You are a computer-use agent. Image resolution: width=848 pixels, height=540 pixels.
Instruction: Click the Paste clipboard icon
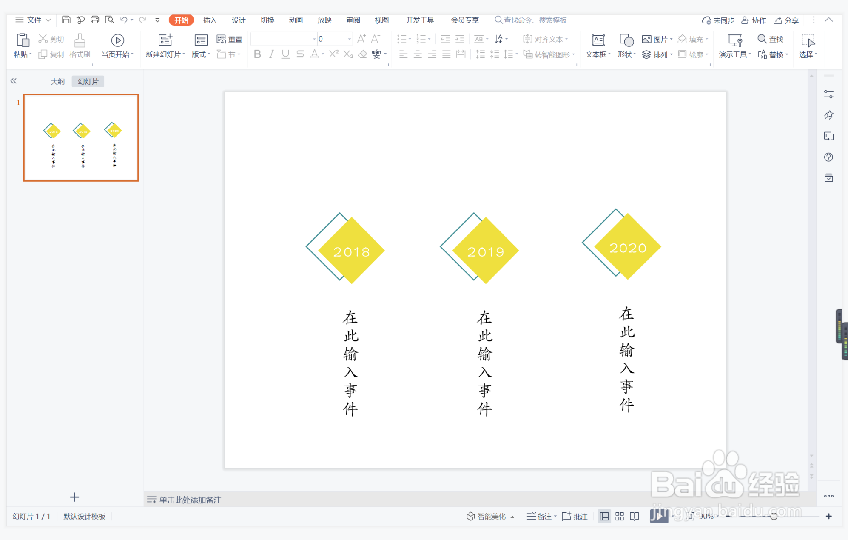click(x=23, y=40)
